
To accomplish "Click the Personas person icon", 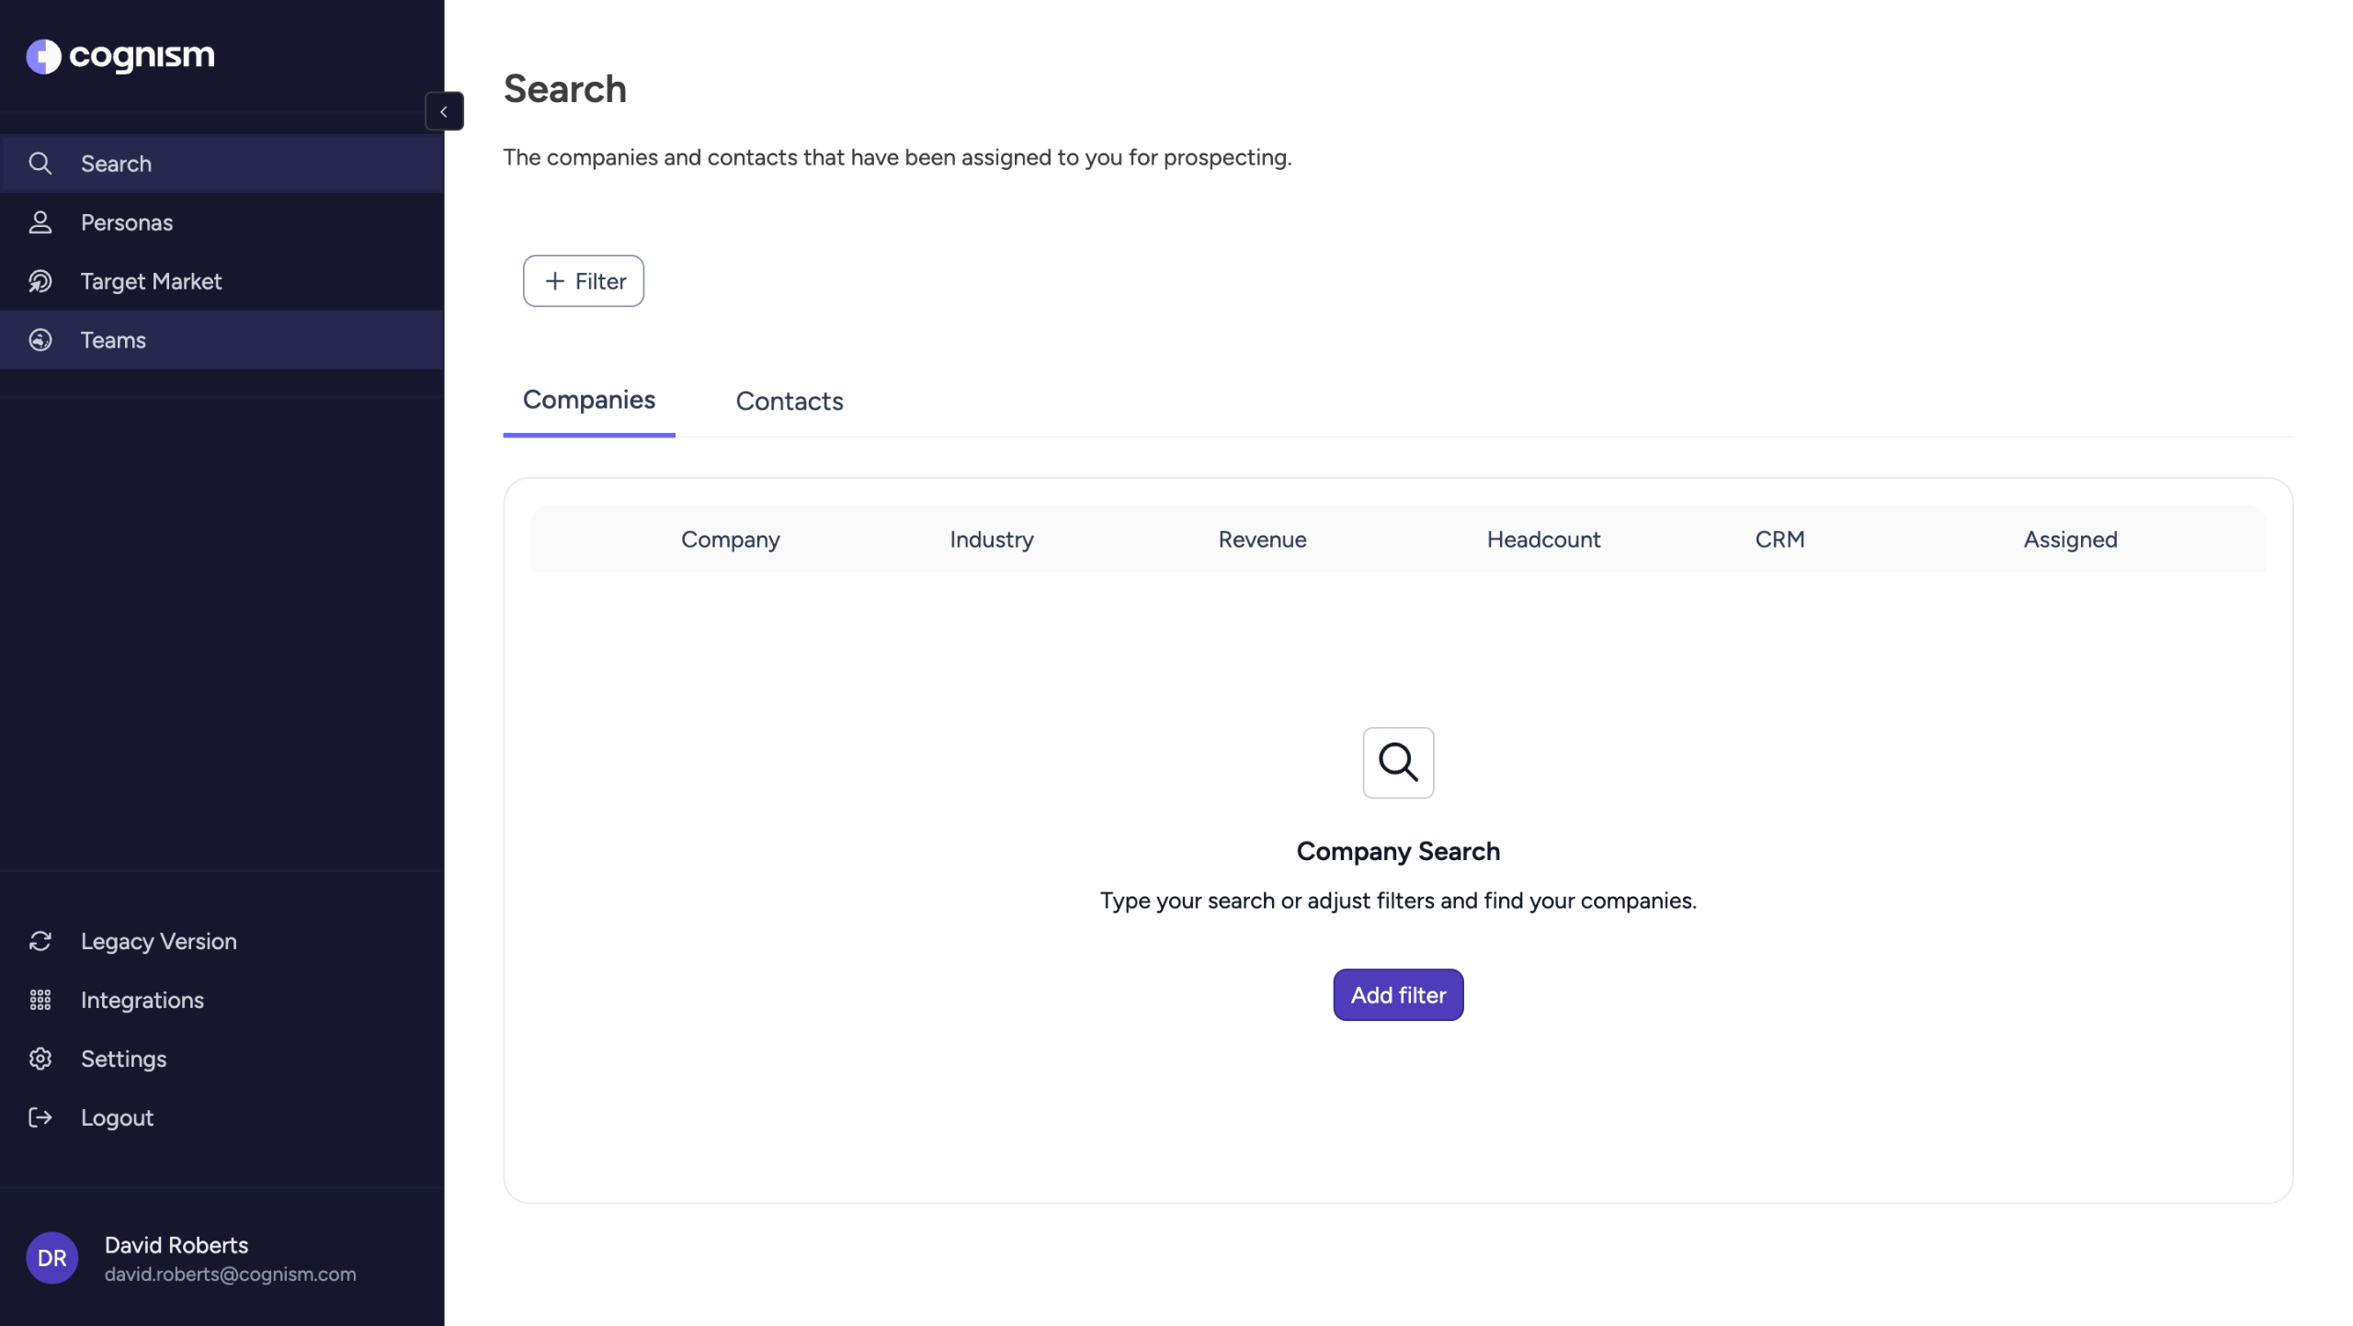I will [40, 222].
